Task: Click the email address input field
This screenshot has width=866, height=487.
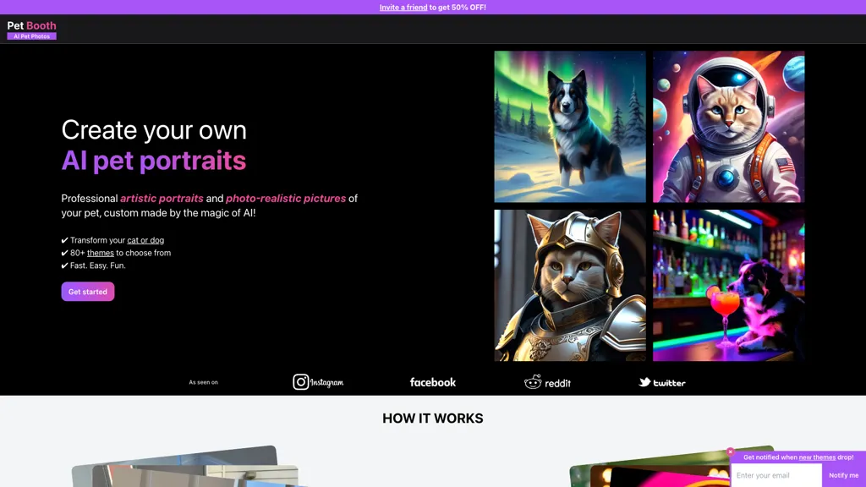Action: (x=775, y=475)
